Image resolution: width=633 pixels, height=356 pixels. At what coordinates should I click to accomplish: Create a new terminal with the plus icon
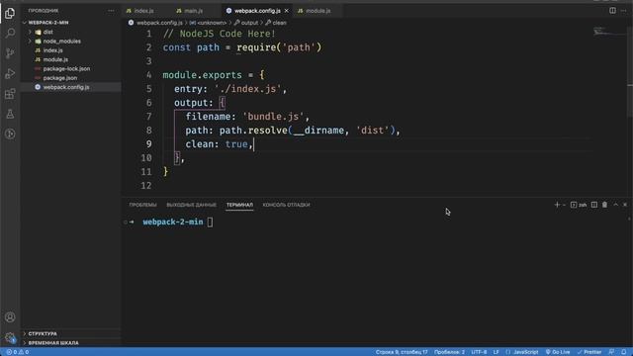[557, 205]
